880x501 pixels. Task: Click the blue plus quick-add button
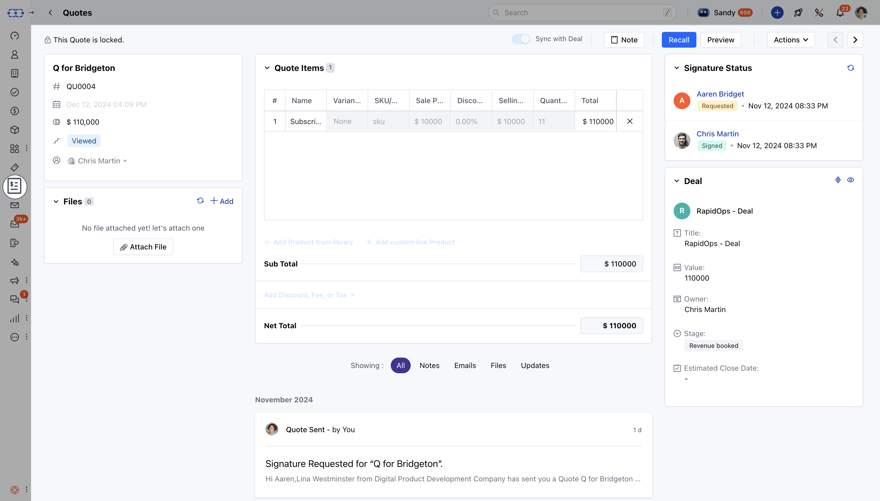point(777,13)
